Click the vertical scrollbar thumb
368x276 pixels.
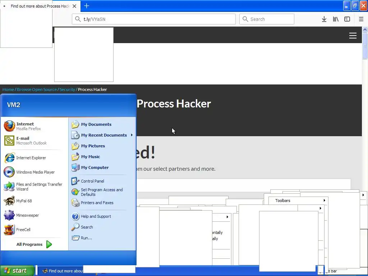[365, 46]
